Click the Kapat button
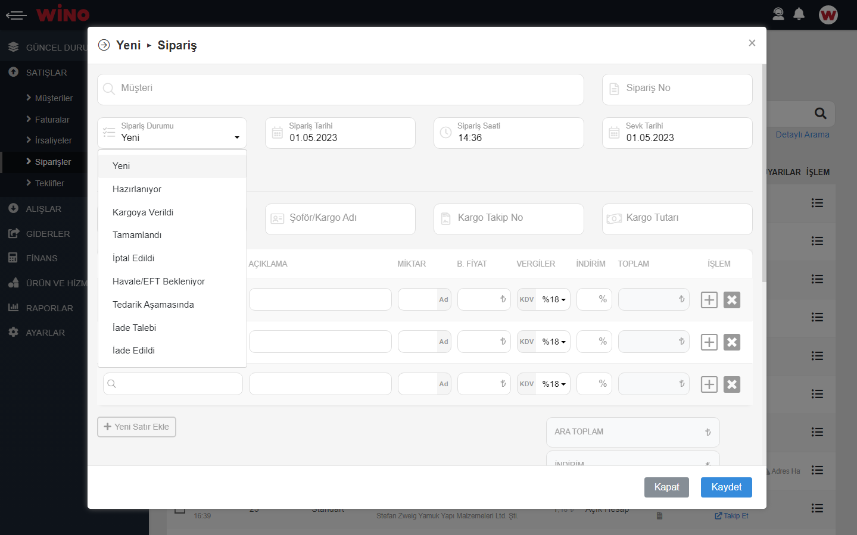Image resolution: width=857 pixels, height=535 pixels. coord(666,487)
